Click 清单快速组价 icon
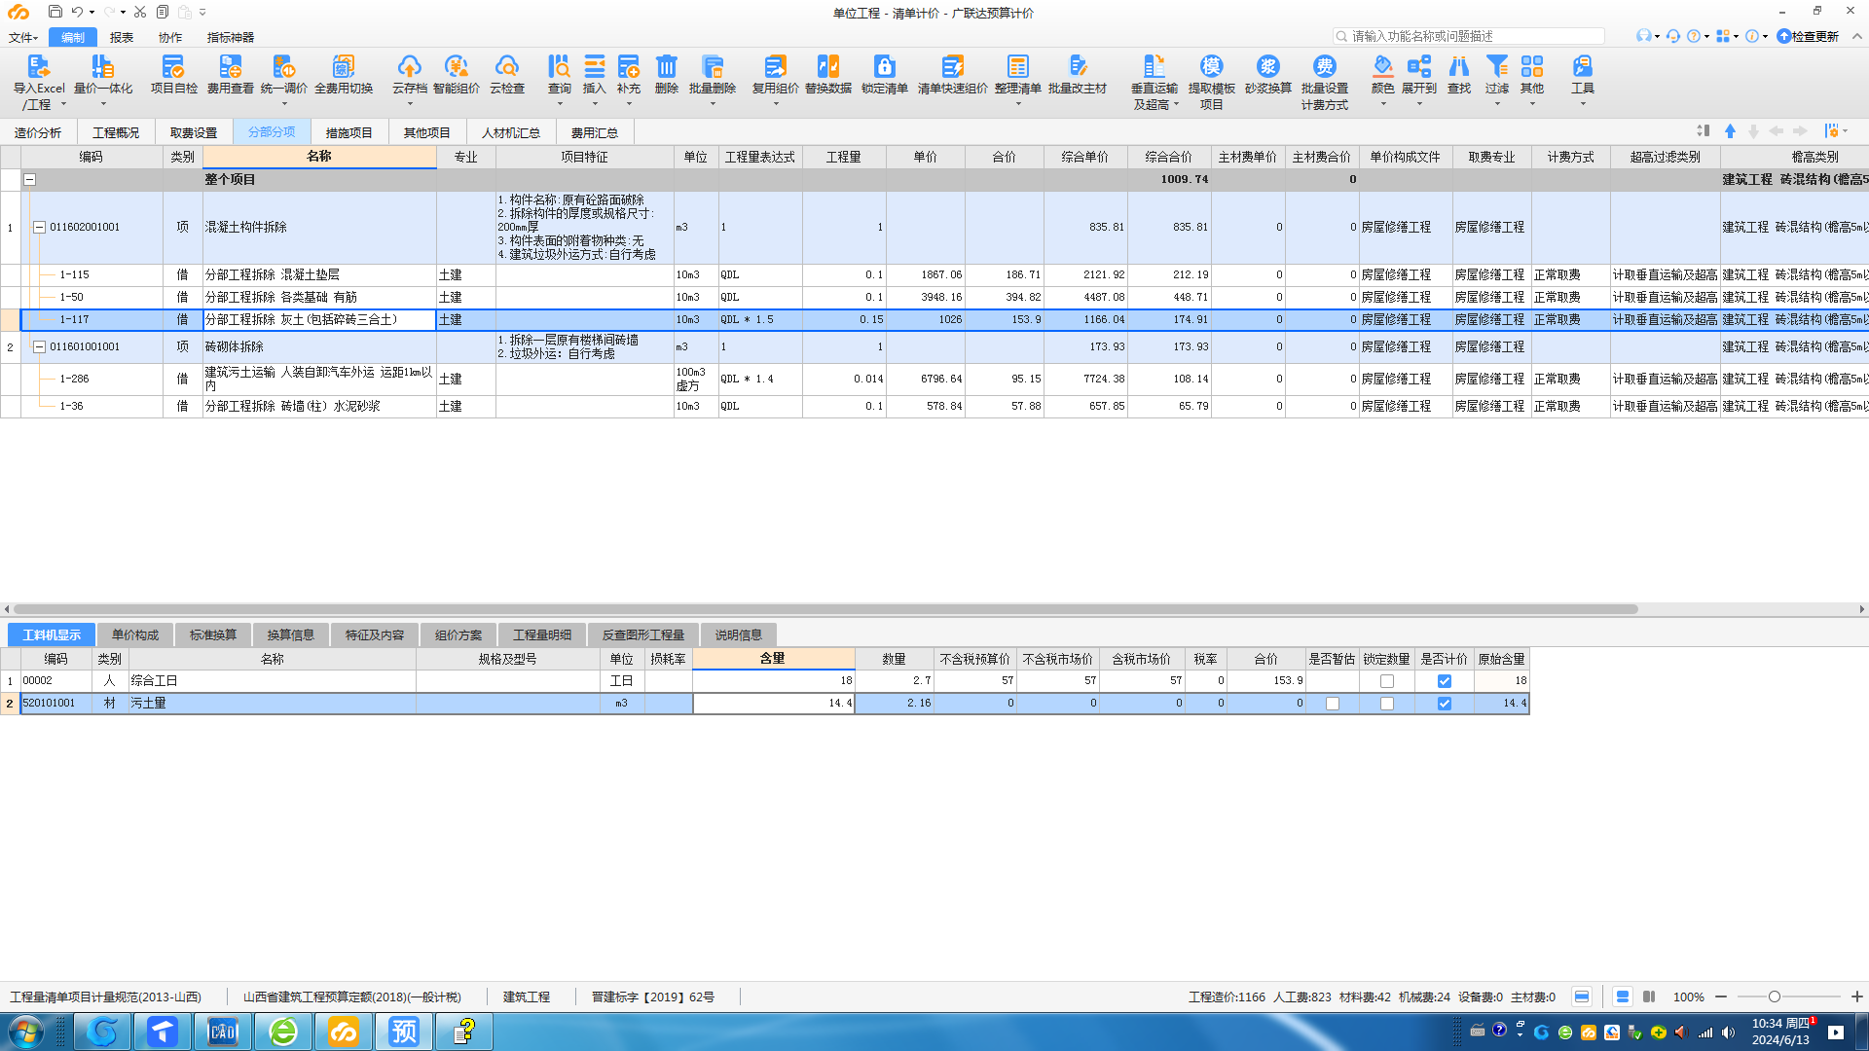The width and height of the screenshot is (1869, 1051). 952,66
